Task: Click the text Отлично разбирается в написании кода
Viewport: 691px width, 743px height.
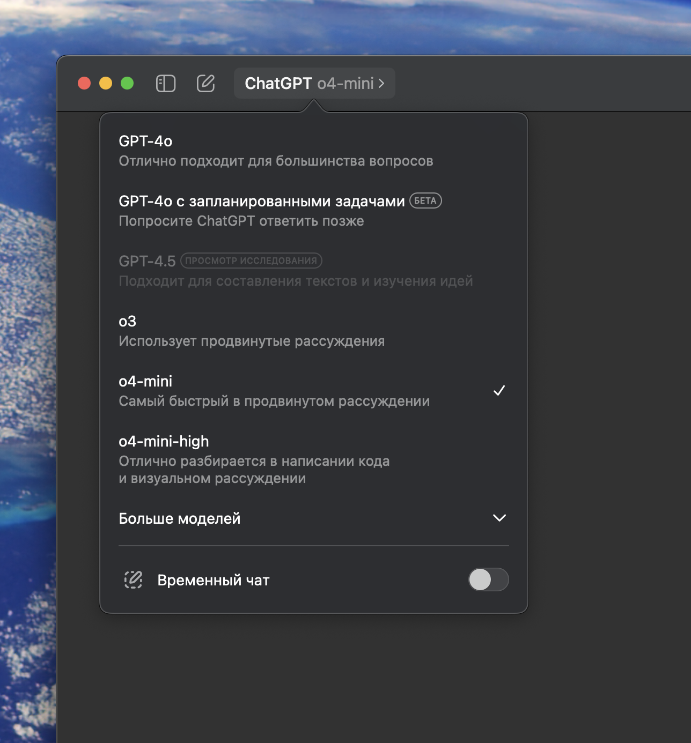Action: coord(254,461)
